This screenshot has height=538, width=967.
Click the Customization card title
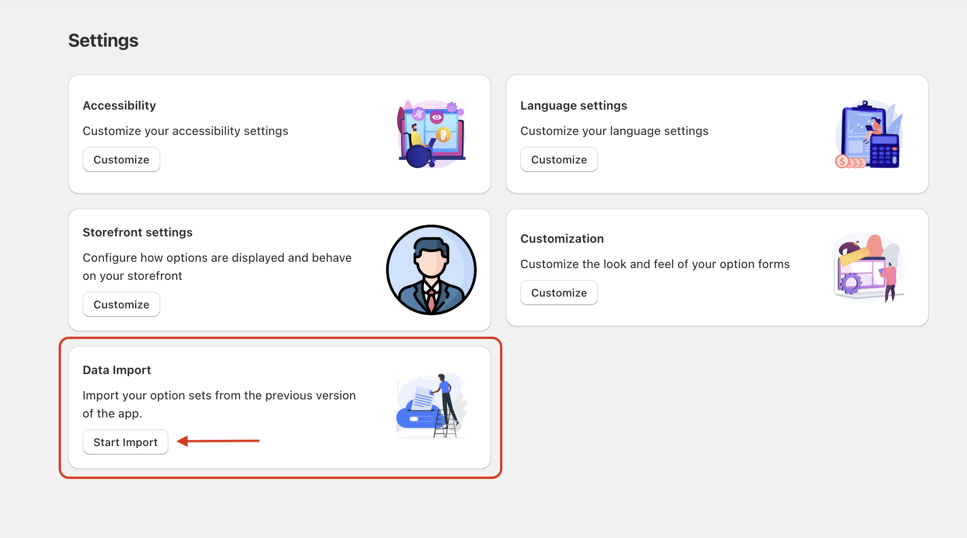(562, 238)
